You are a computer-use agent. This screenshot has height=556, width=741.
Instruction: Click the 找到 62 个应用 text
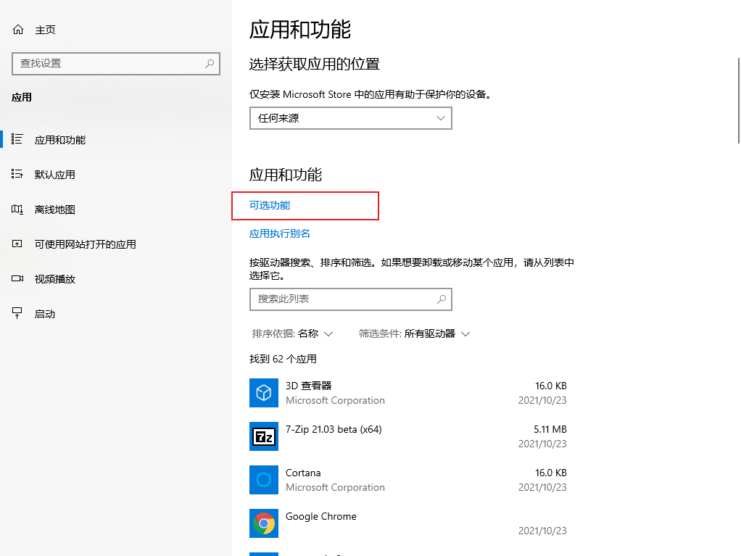click(x=283, y=359)
